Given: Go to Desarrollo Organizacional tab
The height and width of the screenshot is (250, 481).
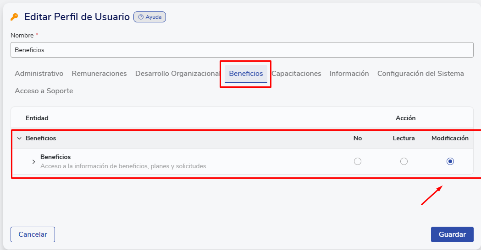Looking at the screenshot, I should 177,74.
